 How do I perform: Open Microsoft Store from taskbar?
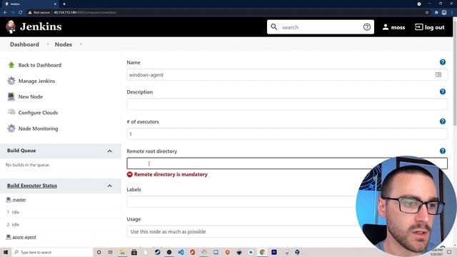coord(134,252)
